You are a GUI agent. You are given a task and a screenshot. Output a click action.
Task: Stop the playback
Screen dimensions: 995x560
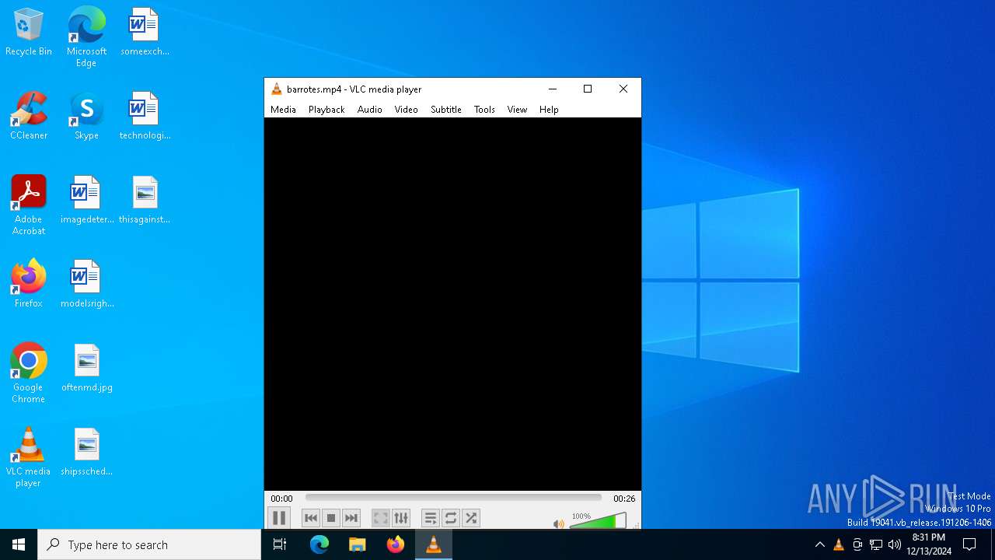coord(331,518)
